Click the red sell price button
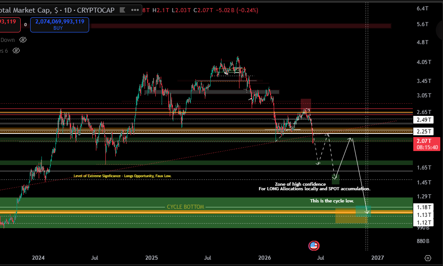443x266 pixels. tap(9, 25)
